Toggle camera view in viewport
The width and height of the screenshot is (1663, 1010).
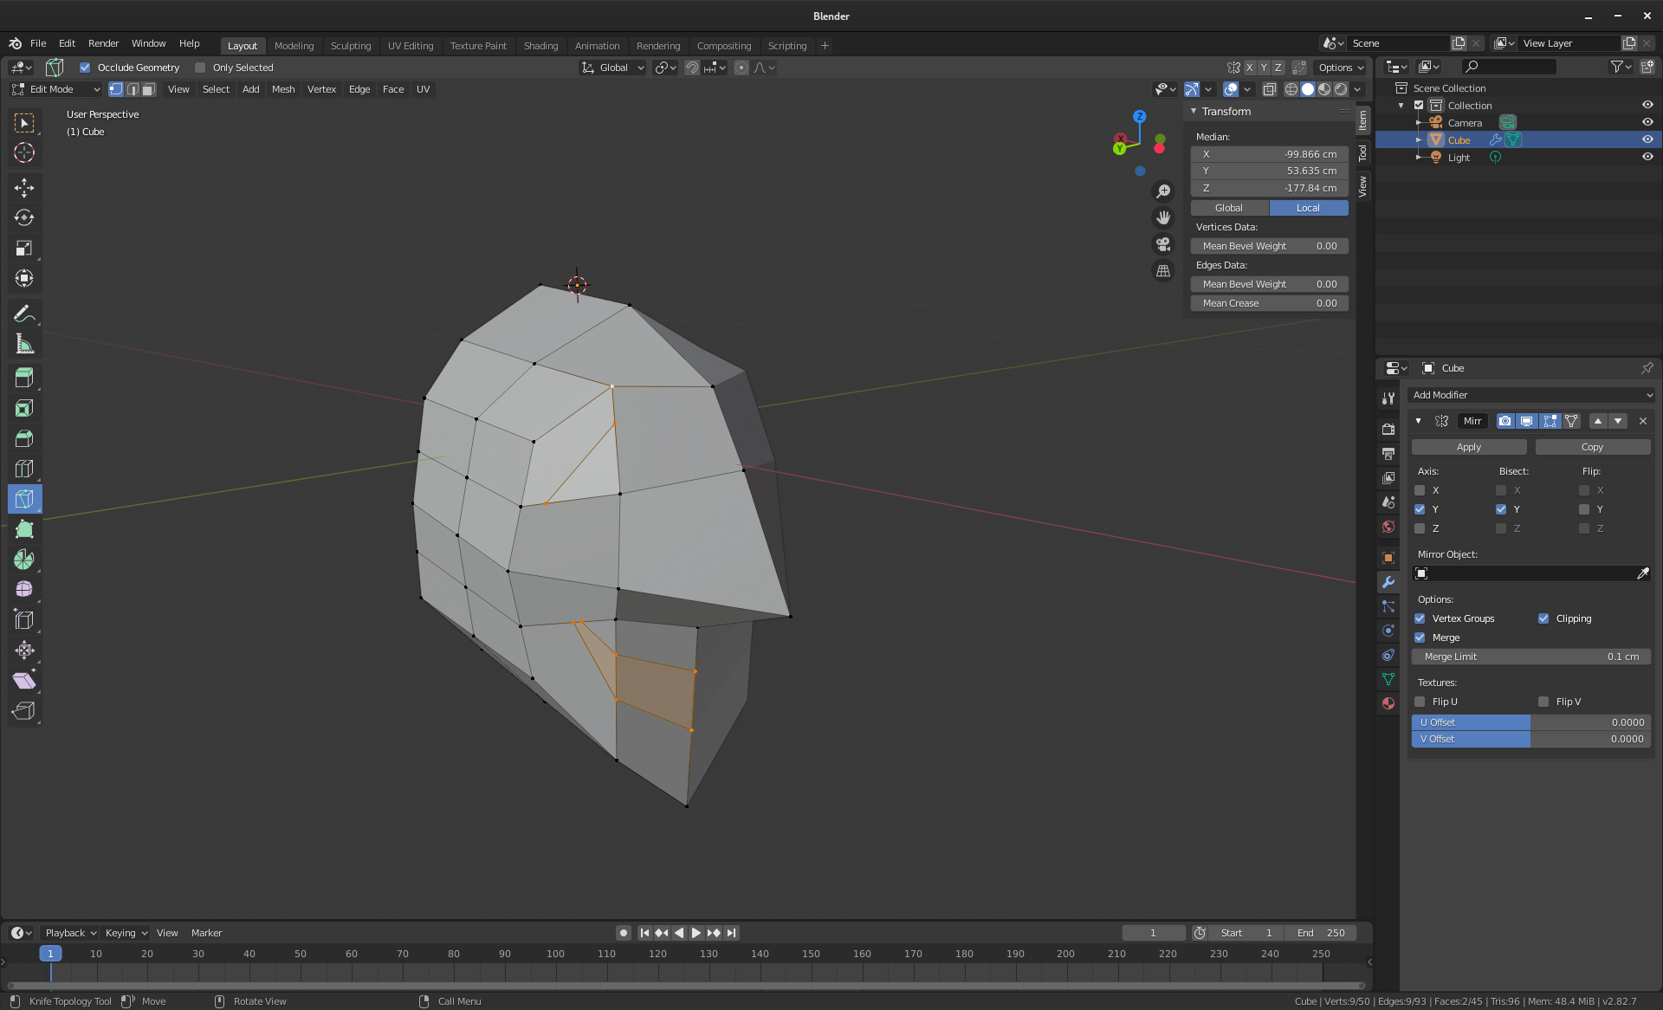click(x=1163, y=244)
